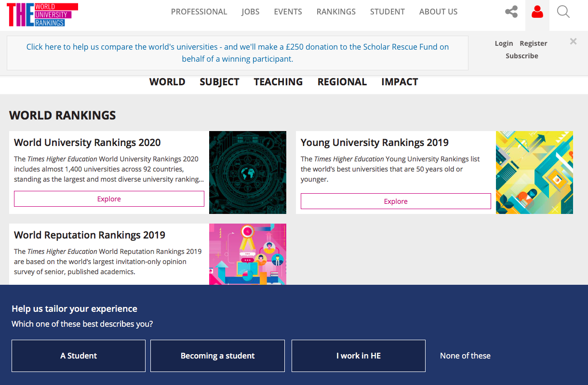The height and width of the screenshot is (385, 588).
Task: Choose Becoming a student option
Action: (217, 356)
